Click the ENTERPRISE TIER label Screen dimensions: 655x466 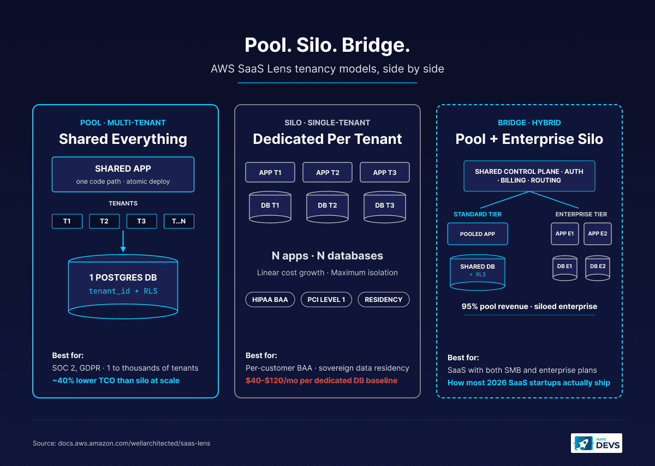[x=581, y=214]
